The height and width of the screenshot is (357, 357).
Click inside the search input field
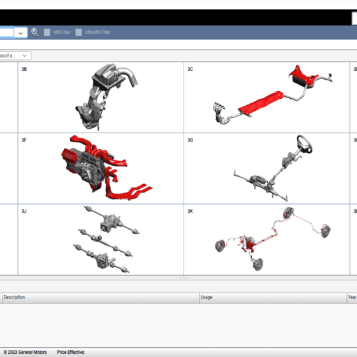(6, 33)
